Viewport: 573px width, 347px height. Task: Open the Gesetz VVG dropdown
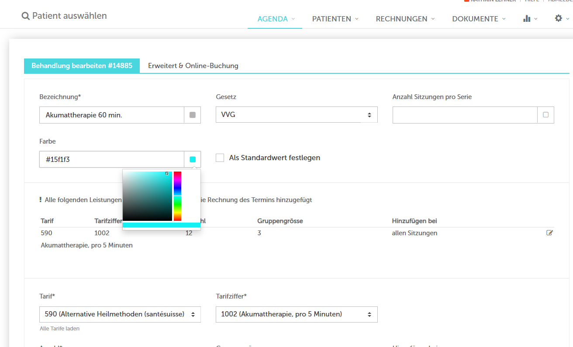297,115
